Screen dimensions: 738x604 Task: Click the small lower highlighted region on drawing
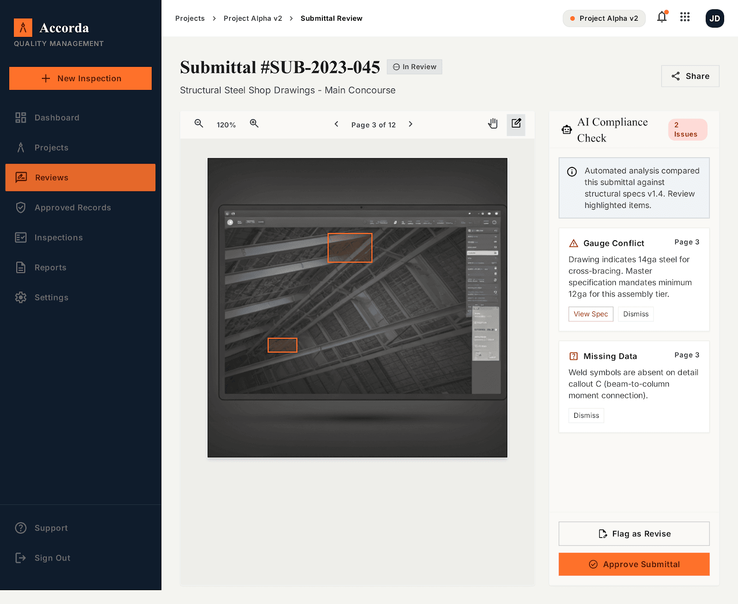tap(282, 345)
